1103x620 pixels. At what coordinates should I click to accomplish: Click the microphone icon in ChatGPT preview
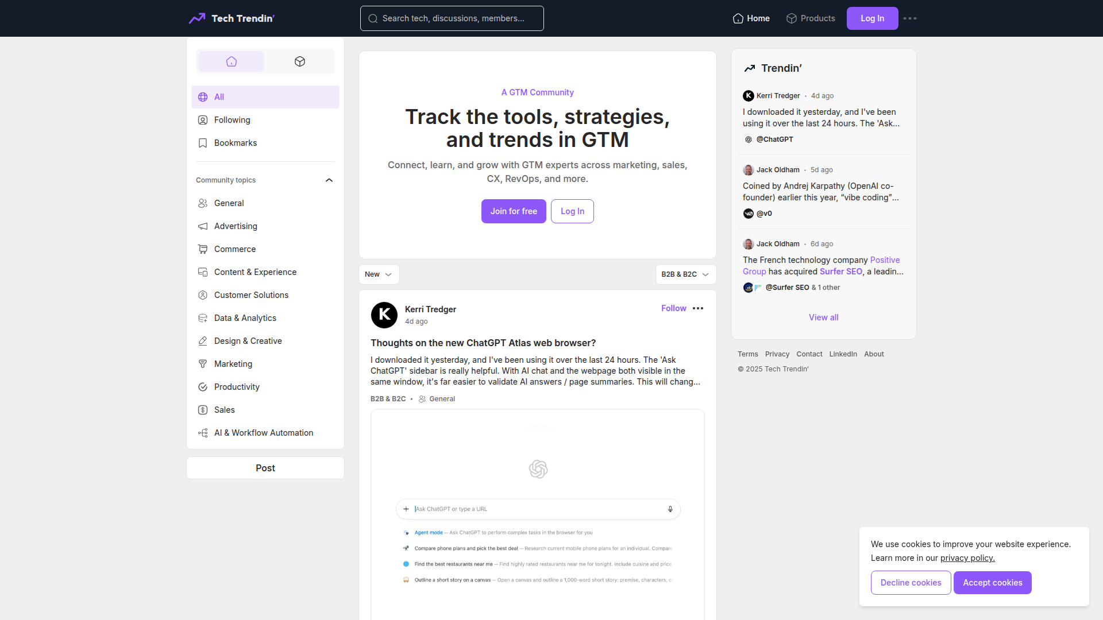(x=670, y=509)
